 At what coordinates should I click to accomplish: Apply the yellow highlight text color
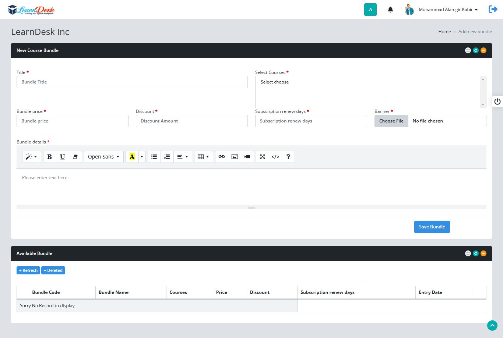click(x=132, y=157)
